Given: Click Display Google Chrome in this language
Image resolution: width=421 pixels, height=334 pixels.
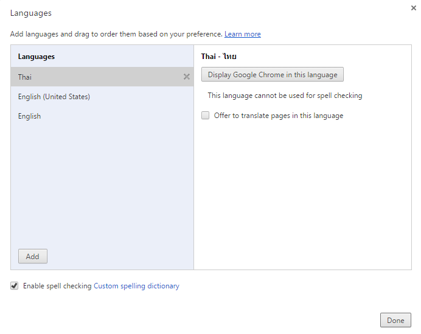Looking at the screenshot, I should tap(273, 74).
